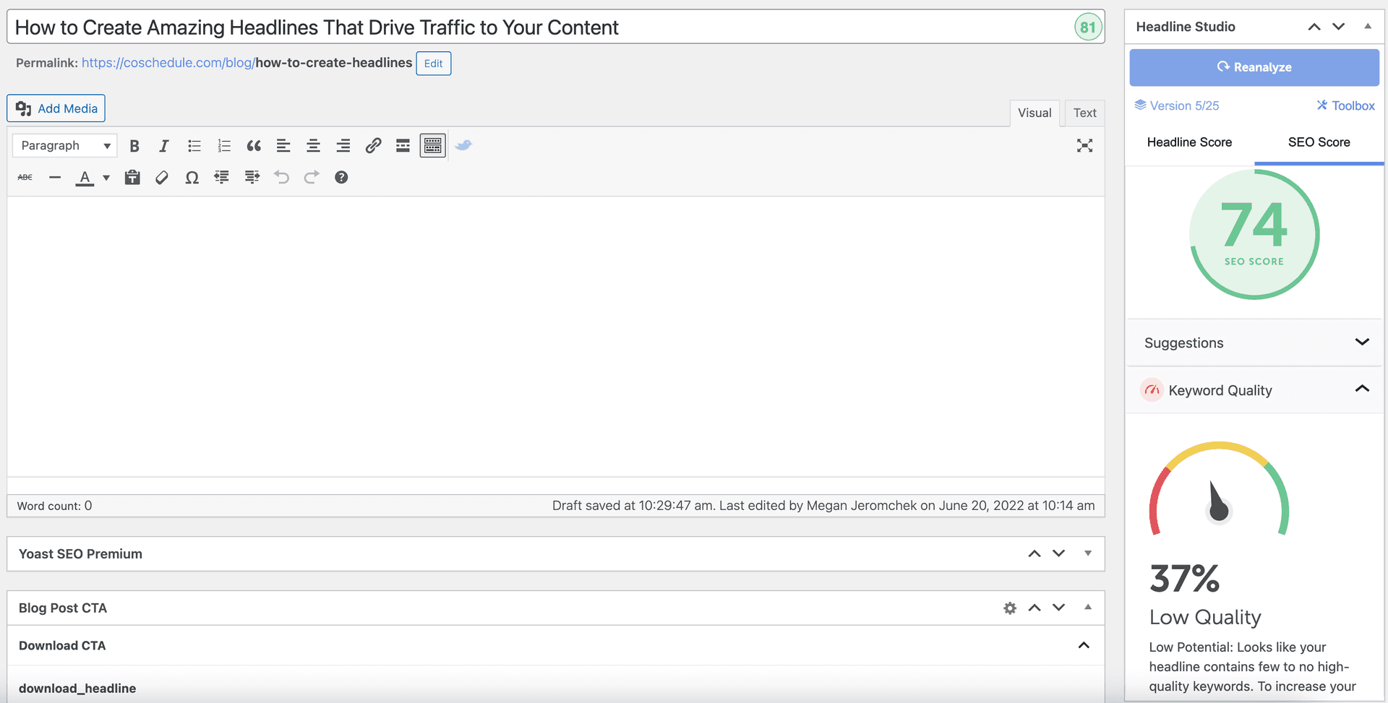Screen dimensions: 1388x703
Task: Toggle the kitchen sink toolbar row
Action: [x=432, y=145]
